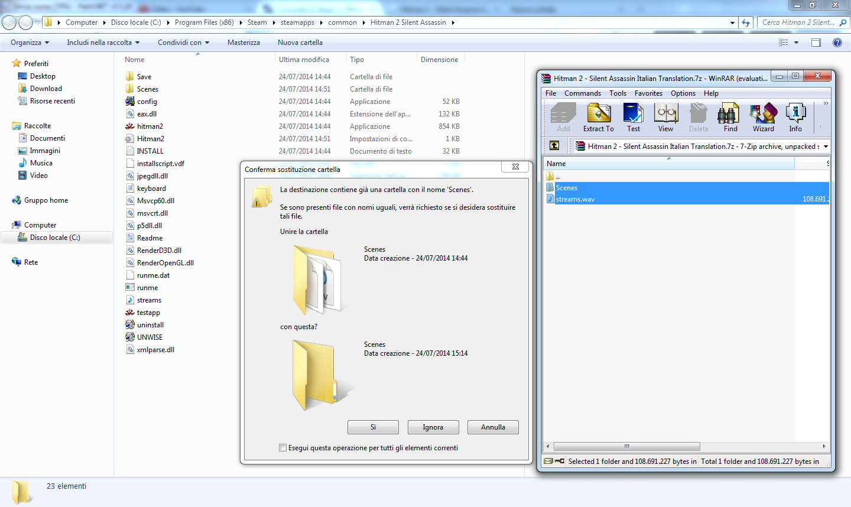Open the 'Includi nella raccolta' dropdown
The height and width of the screenshot is (507, 851).
pyautogui.click(x=103, y=43)
